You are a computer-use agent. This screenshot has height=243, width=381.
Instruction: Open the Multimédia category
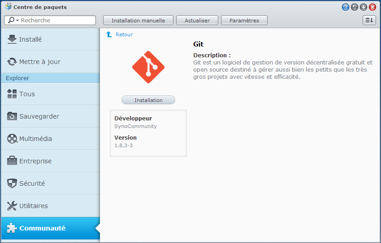(51, 139)
